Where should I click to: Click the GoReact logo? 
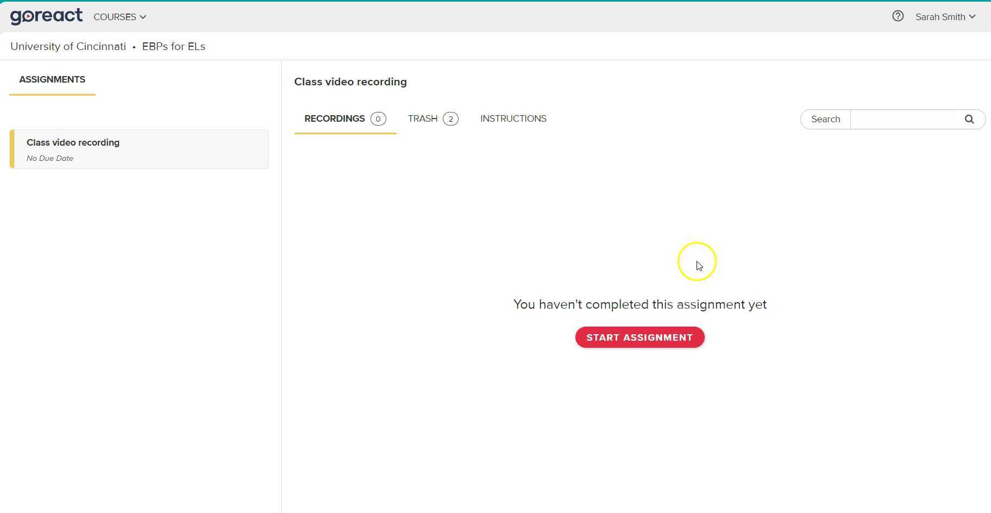(x=46, y=16)
